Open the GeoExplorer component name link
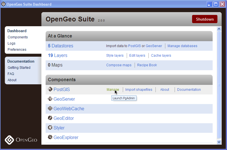This screenshot has height=150, width=227. 66,137
